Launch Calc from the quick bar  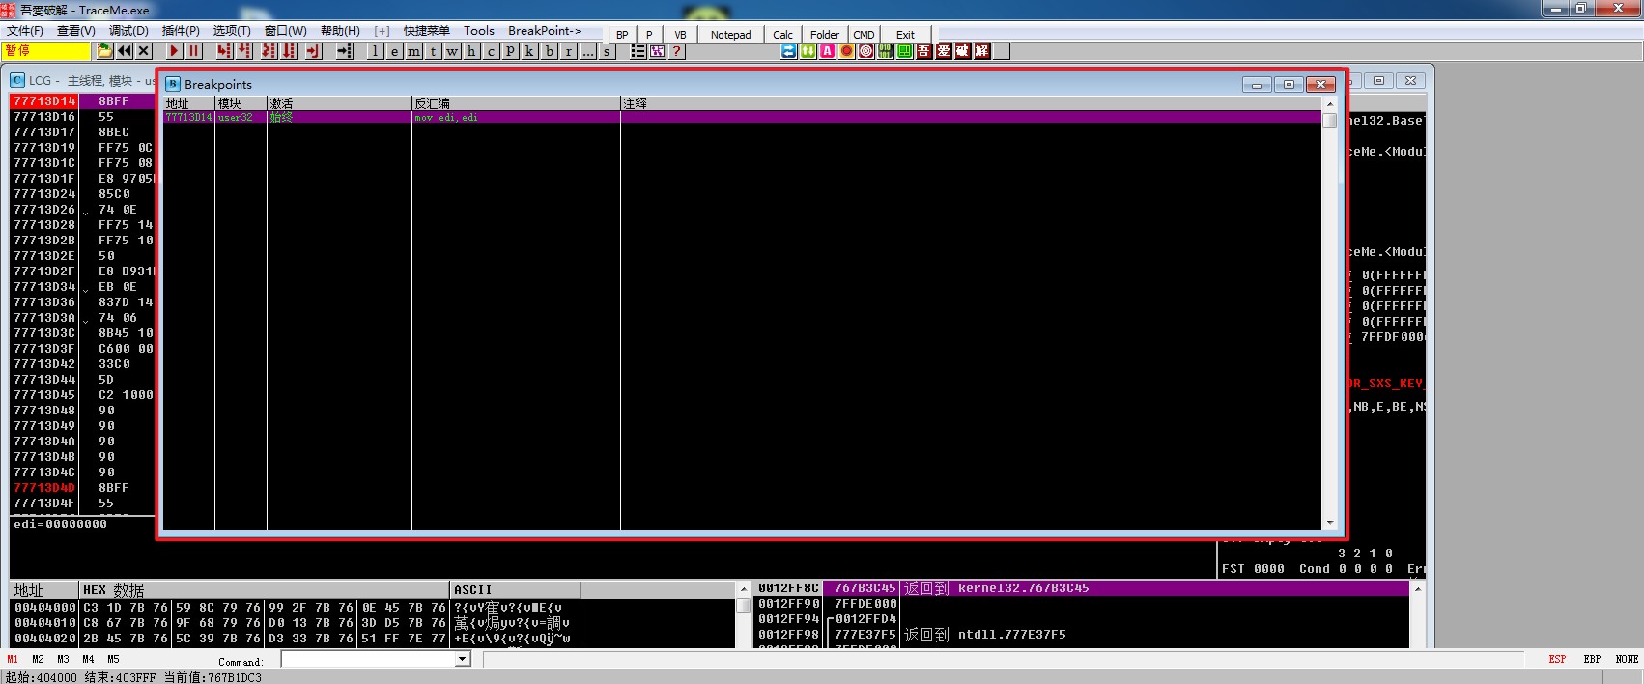(782, 35)
